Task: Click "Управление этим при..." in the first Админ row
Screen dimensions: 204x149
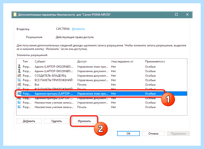Action: [92, 66]
